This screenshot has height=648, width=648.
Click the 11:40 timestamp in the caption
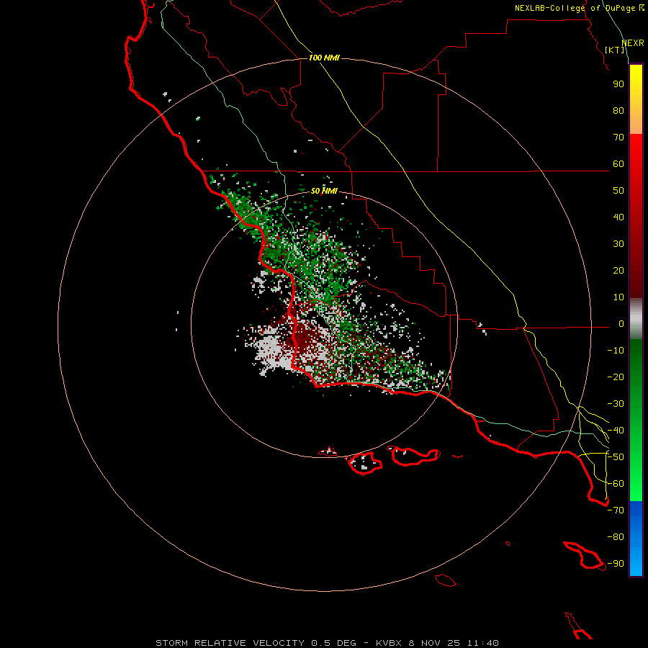(483, 643)
